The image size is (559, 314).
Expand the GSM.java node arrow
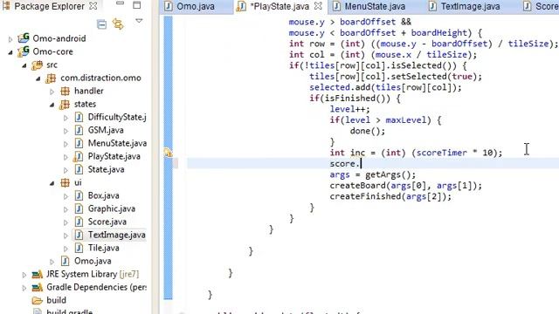point(66,131)
